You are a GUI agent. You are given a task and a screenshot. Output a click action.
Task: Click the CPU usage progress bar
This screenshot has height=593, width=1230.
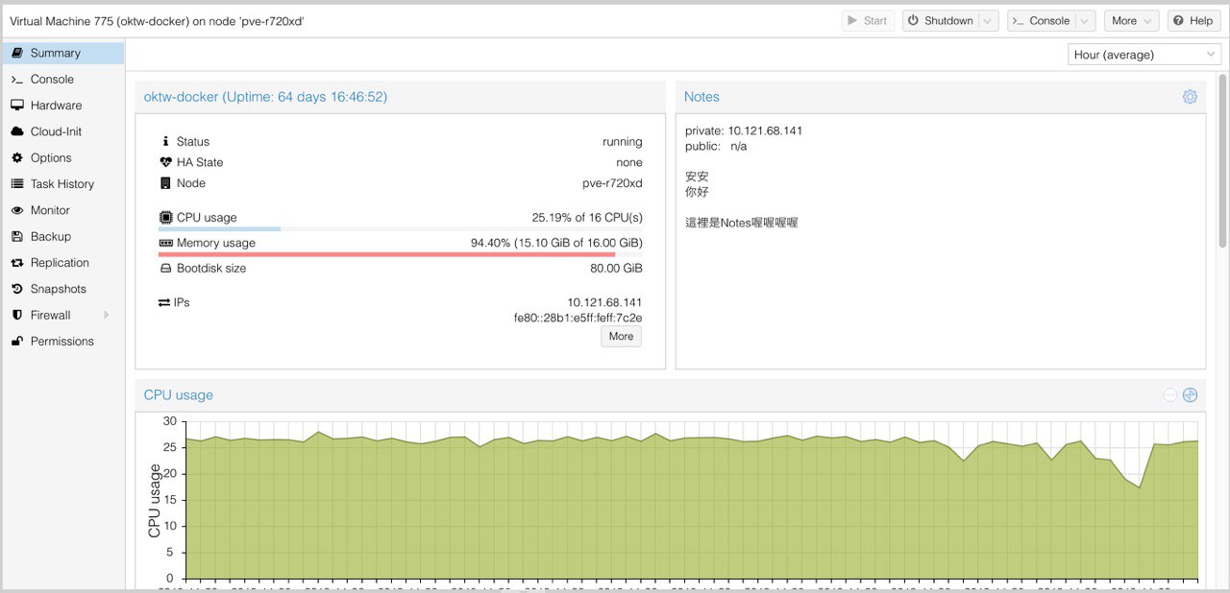pos(401,229)
